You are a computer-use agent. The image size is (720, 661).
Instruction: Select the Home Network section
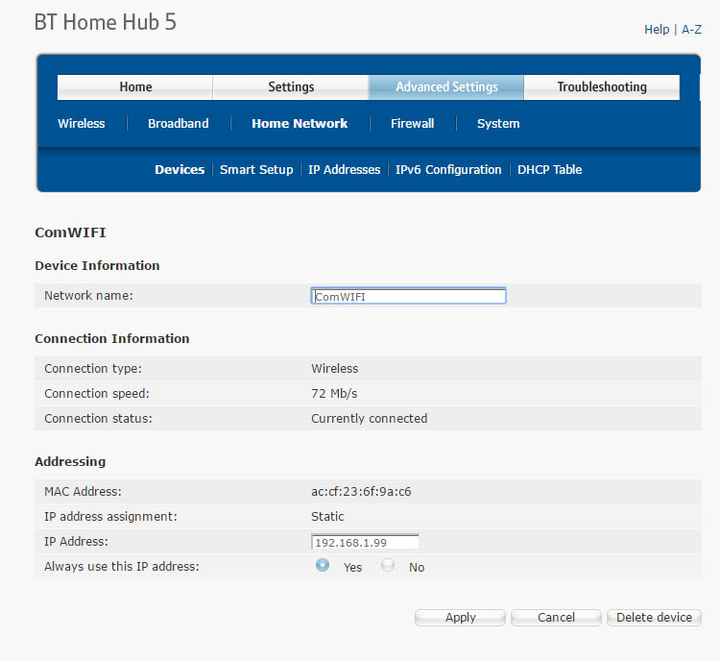[x=300, y=124]
